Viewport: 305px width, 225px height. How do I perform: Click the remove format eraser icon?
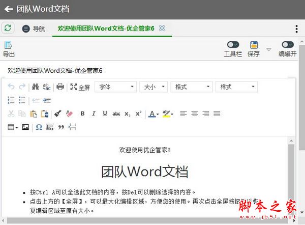pos(69,114)
